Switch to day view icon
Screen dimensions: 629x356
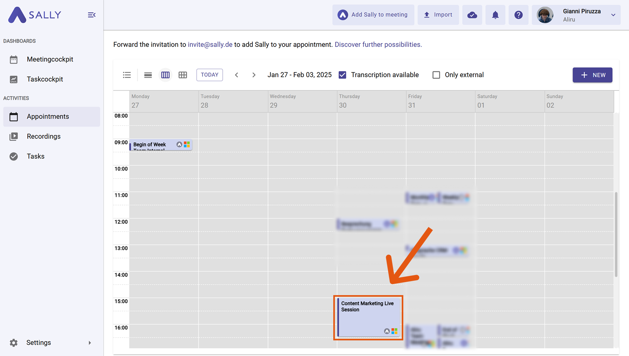[148, 75]
